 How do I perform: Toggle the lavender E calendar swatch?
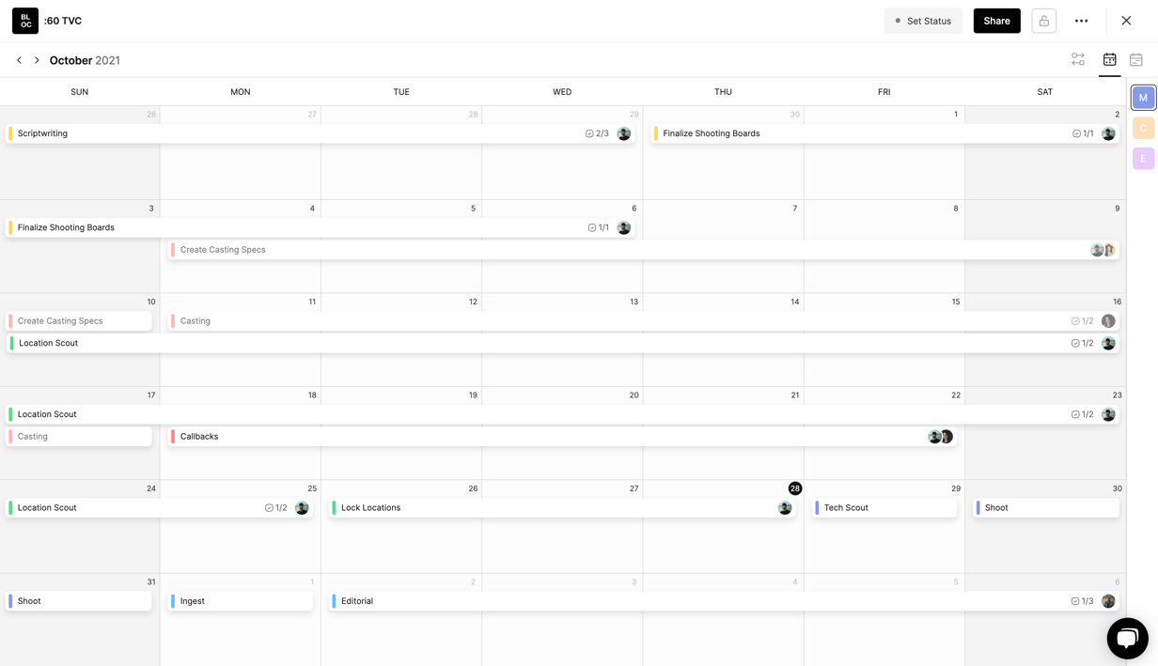click(1143, 159)
